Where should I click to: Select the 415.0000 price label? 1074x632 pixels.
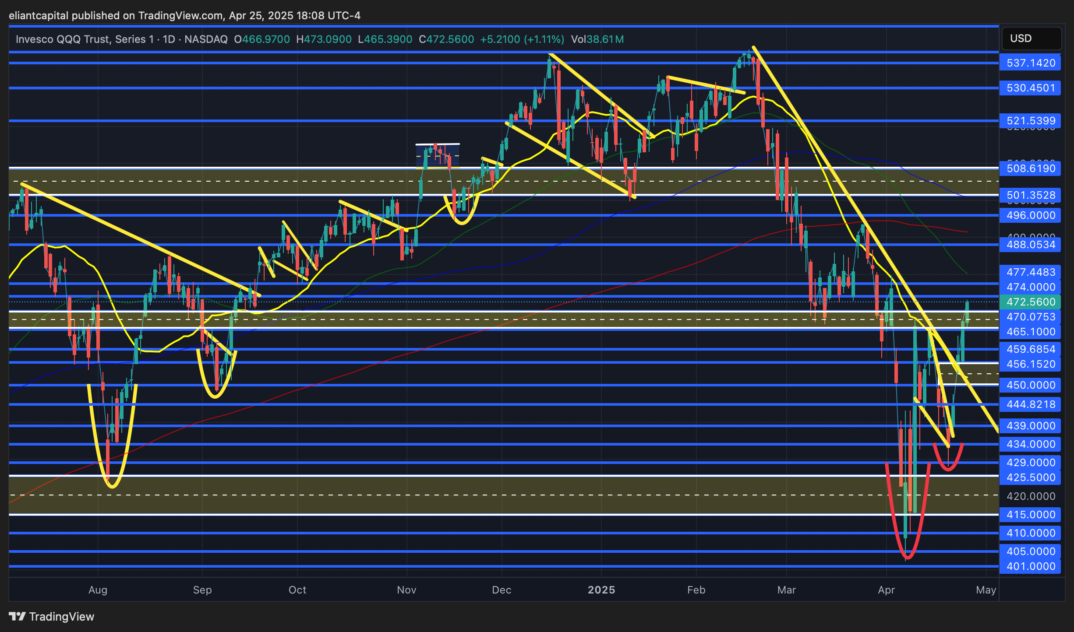[x=1030, y=515]
